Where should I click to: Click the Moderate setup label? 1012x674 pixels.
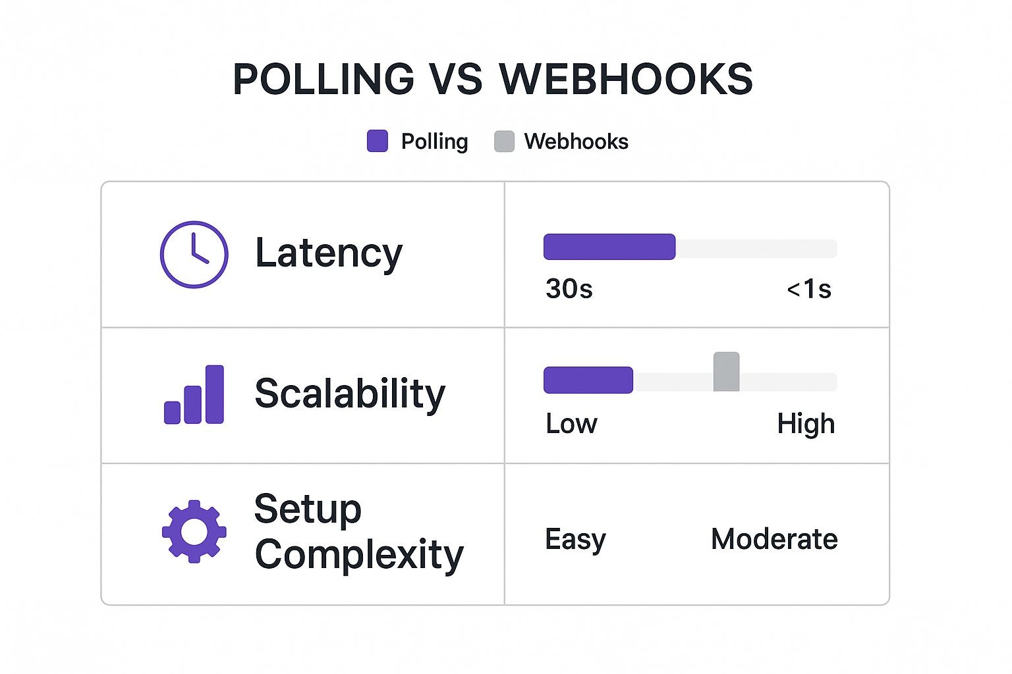[x=774, y=540]
